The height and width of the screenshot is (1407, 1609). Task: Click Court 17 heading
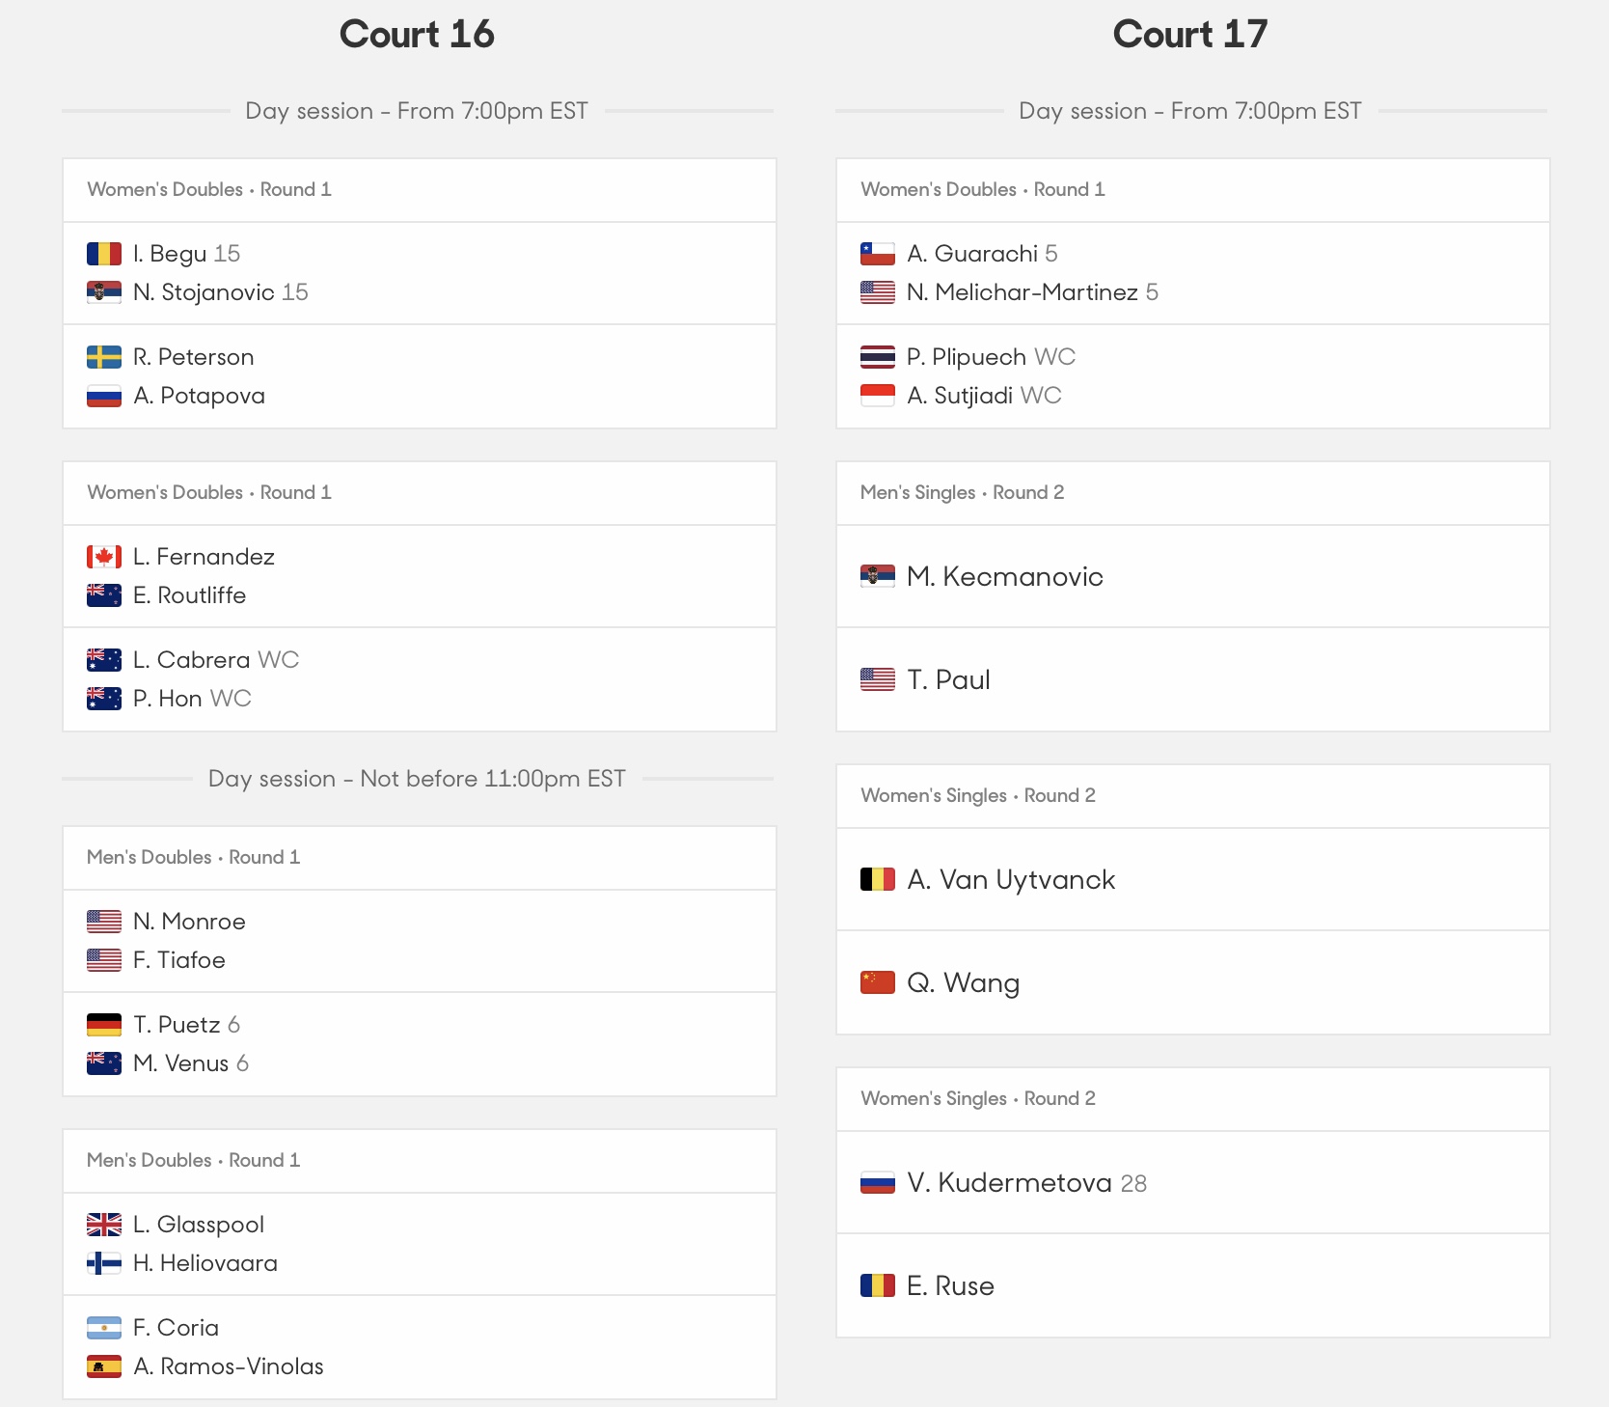(x=1190, y=35)
